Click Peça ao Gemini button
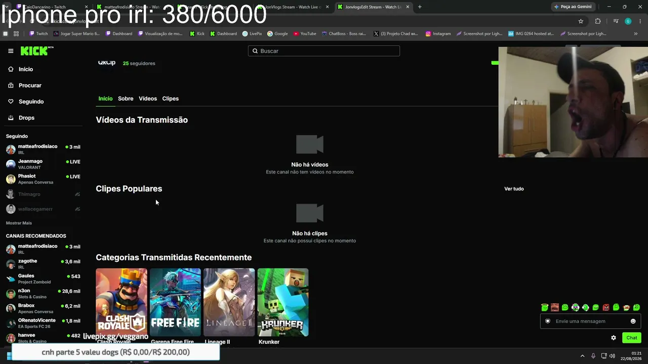The height and width of the screenshot is (364, 648). tap(573, 7)
